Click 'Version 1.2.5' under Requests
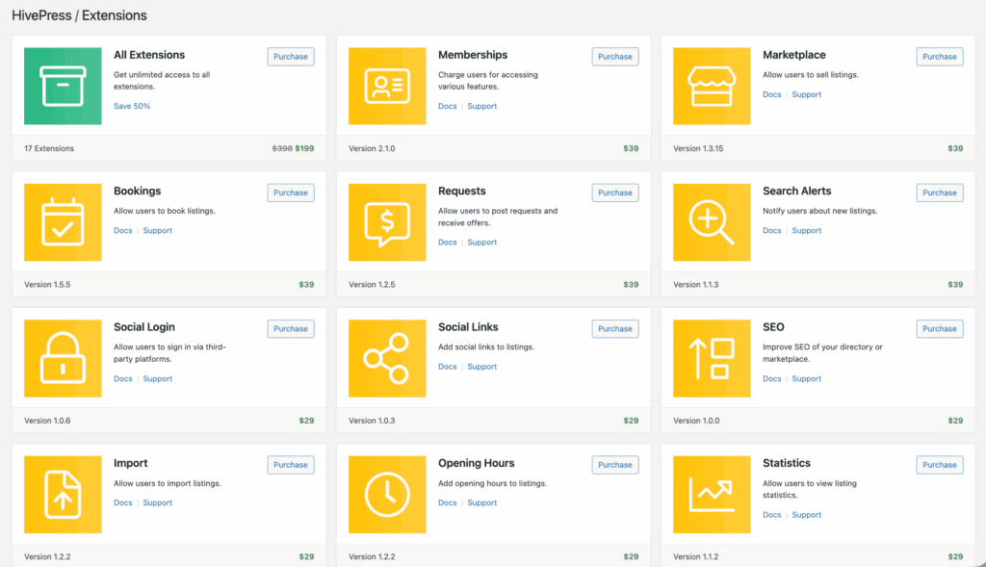This screenshot has width=986, height=567. (x=373, y=285)
